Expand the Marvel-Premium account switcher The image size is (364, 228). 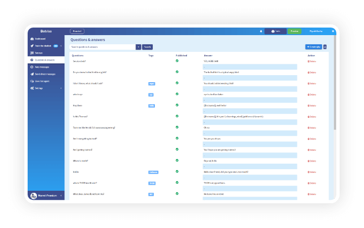[x=61, y=196]
